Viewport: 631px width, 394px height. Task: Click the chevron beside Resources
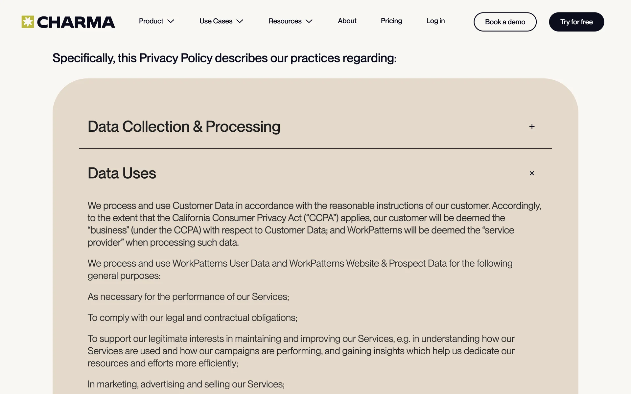[x=309, y=21]
